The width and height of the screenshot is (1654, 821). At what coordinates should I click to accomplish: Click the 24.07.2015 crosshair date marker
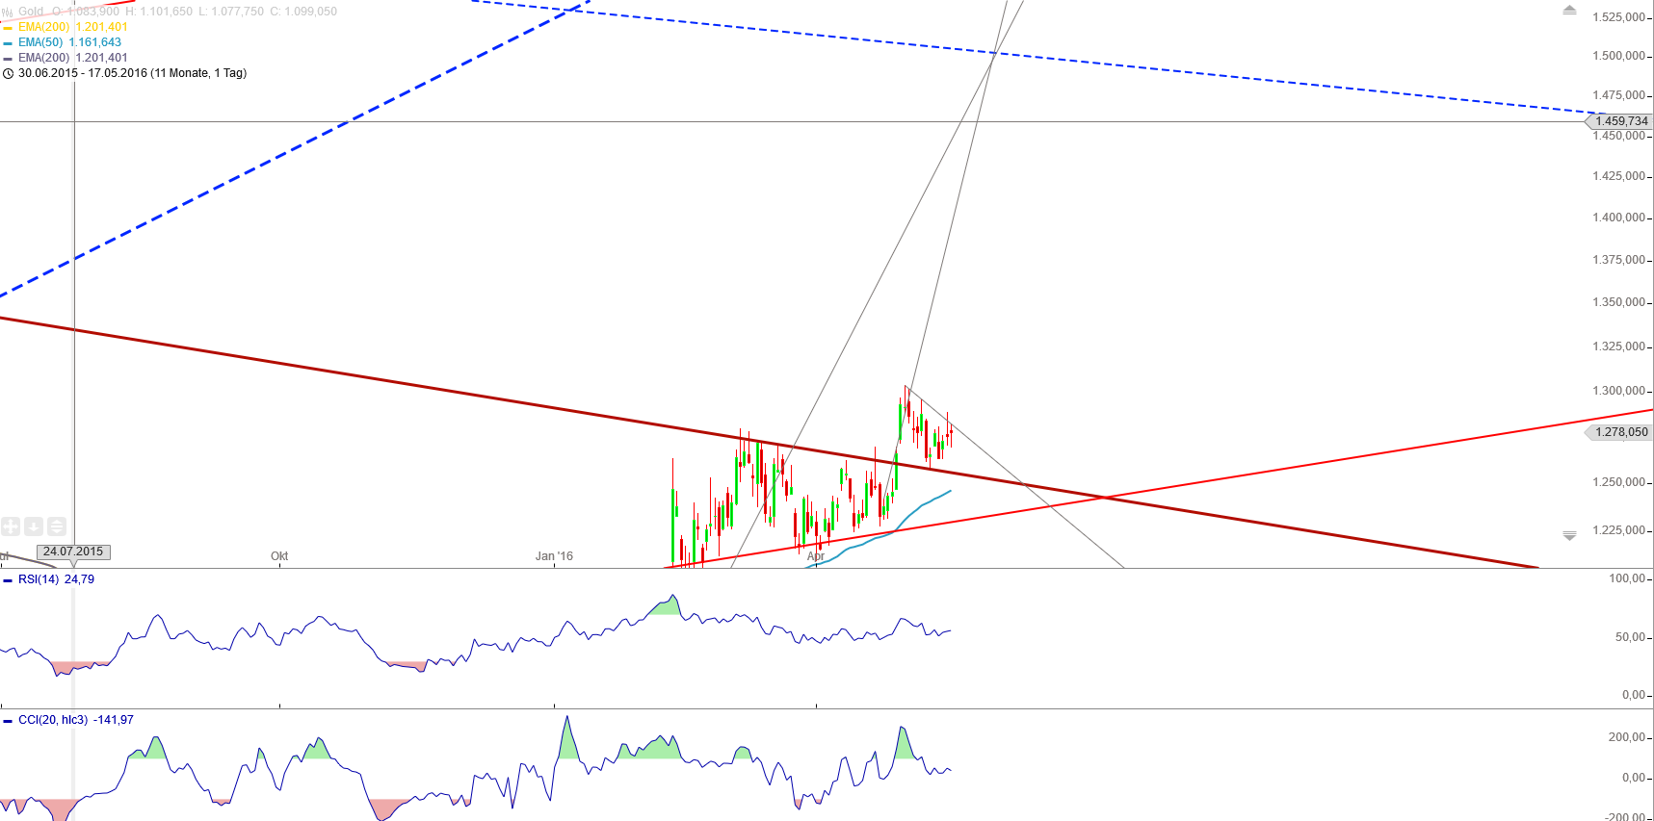tap(73, 552)
